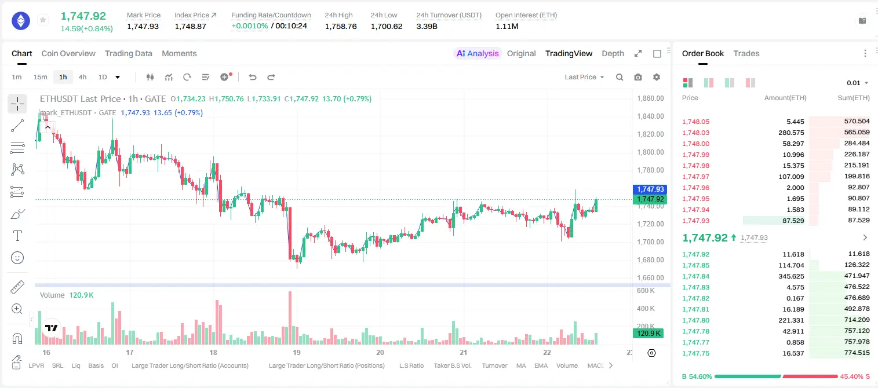The width and height of the screenshot is (878, 388).
Task: Toggle the magnet snapping mode
Action: click(17, 338)
